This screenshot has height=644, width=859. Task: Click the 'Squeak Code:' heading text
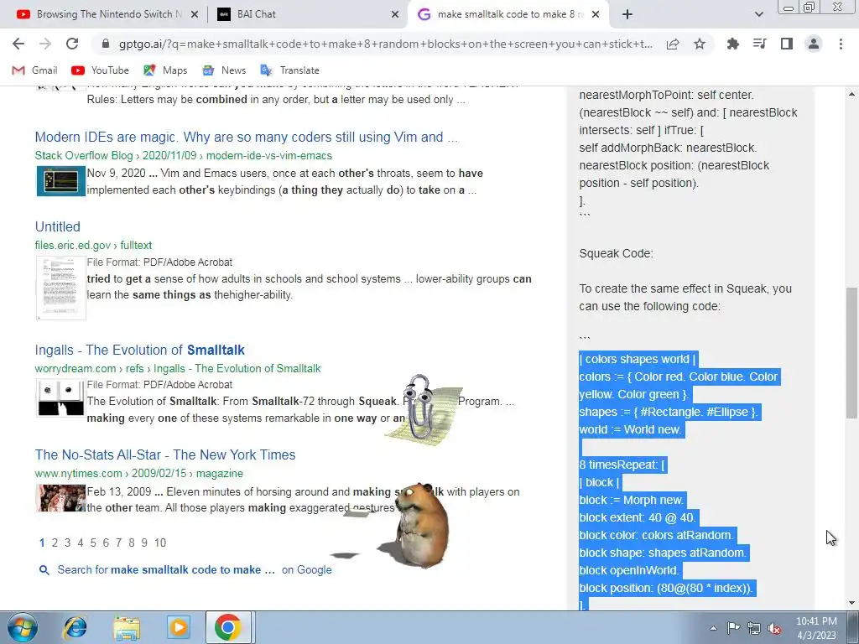click(x=616, y=253)
